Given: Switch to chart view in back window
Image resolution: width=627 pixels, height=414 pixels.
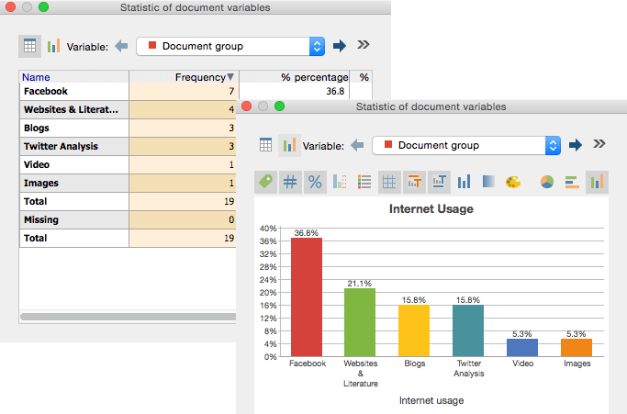Looking at the screenshot, I should click(53, 46).
